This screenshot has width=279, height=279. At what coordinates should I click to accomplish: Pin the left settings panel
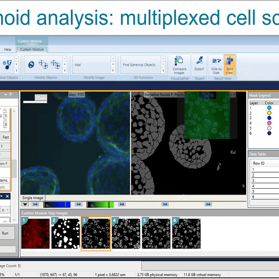tap(11, 94)
